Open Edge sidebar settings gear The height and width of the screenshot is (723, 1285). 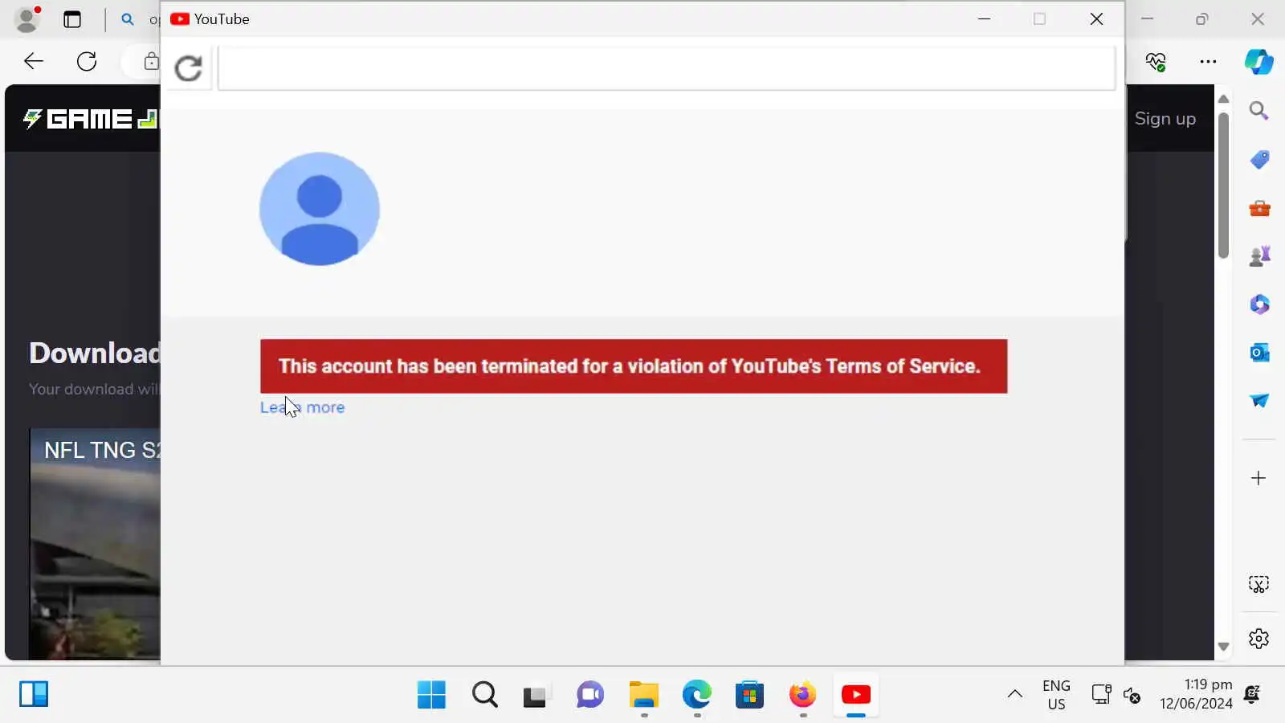(1258, 639)
